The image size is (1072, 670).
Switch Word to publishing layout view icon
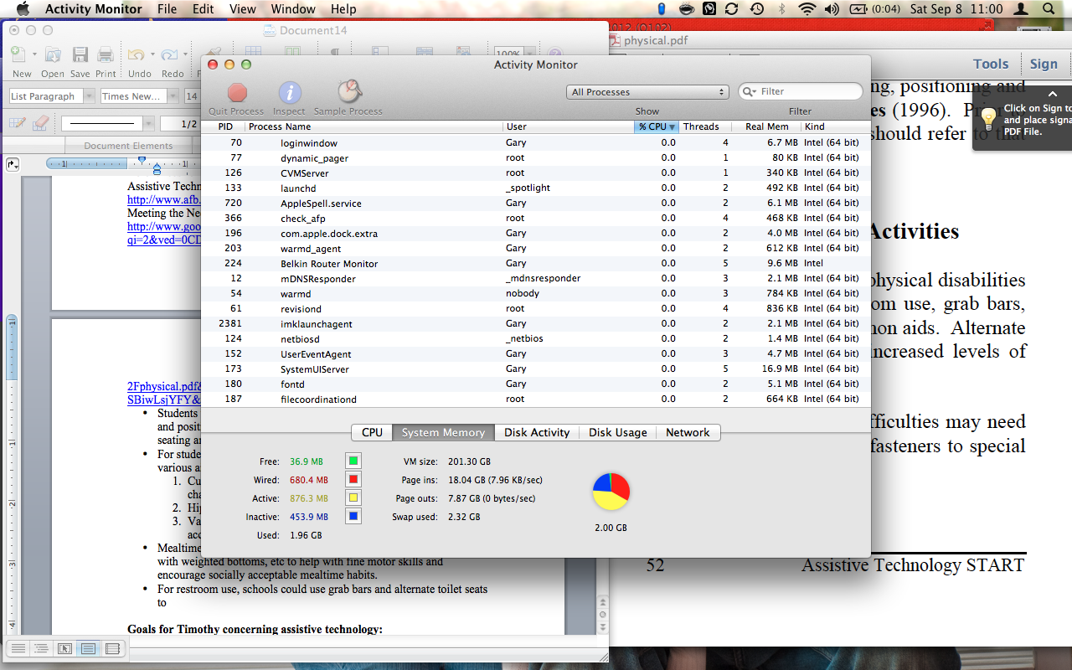click(x=64, y=647)
